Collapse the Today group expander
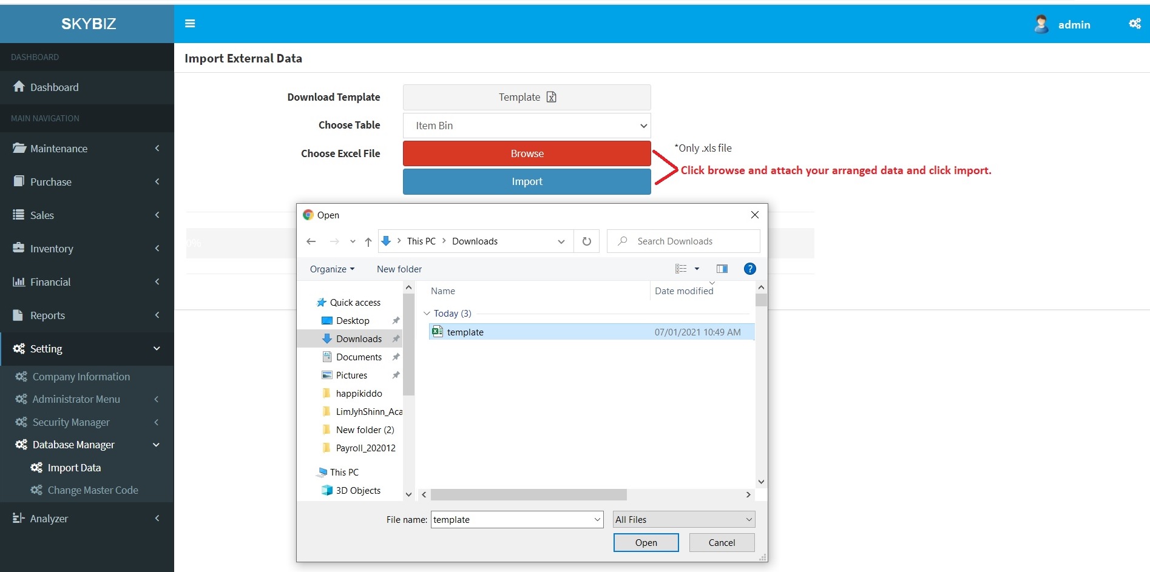This screenshot has width=1150, height=572. point(427,314)
